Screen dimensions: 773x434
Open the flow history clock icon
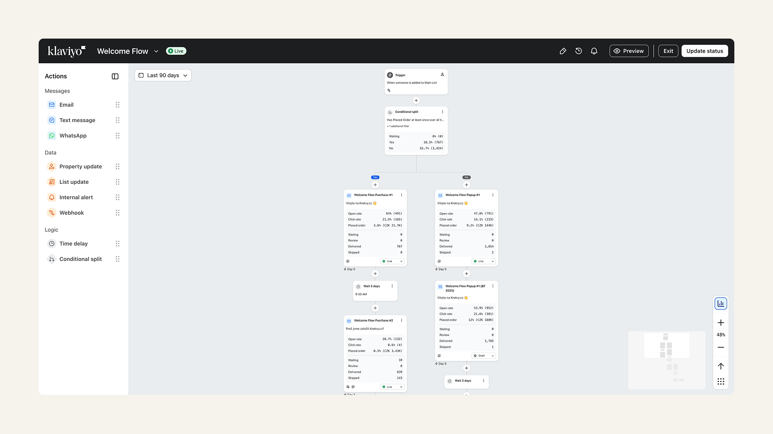coord(578,51)
